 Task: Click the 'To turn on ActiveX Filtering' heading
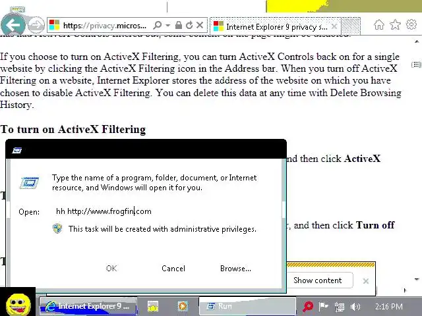tap(73, 129)
